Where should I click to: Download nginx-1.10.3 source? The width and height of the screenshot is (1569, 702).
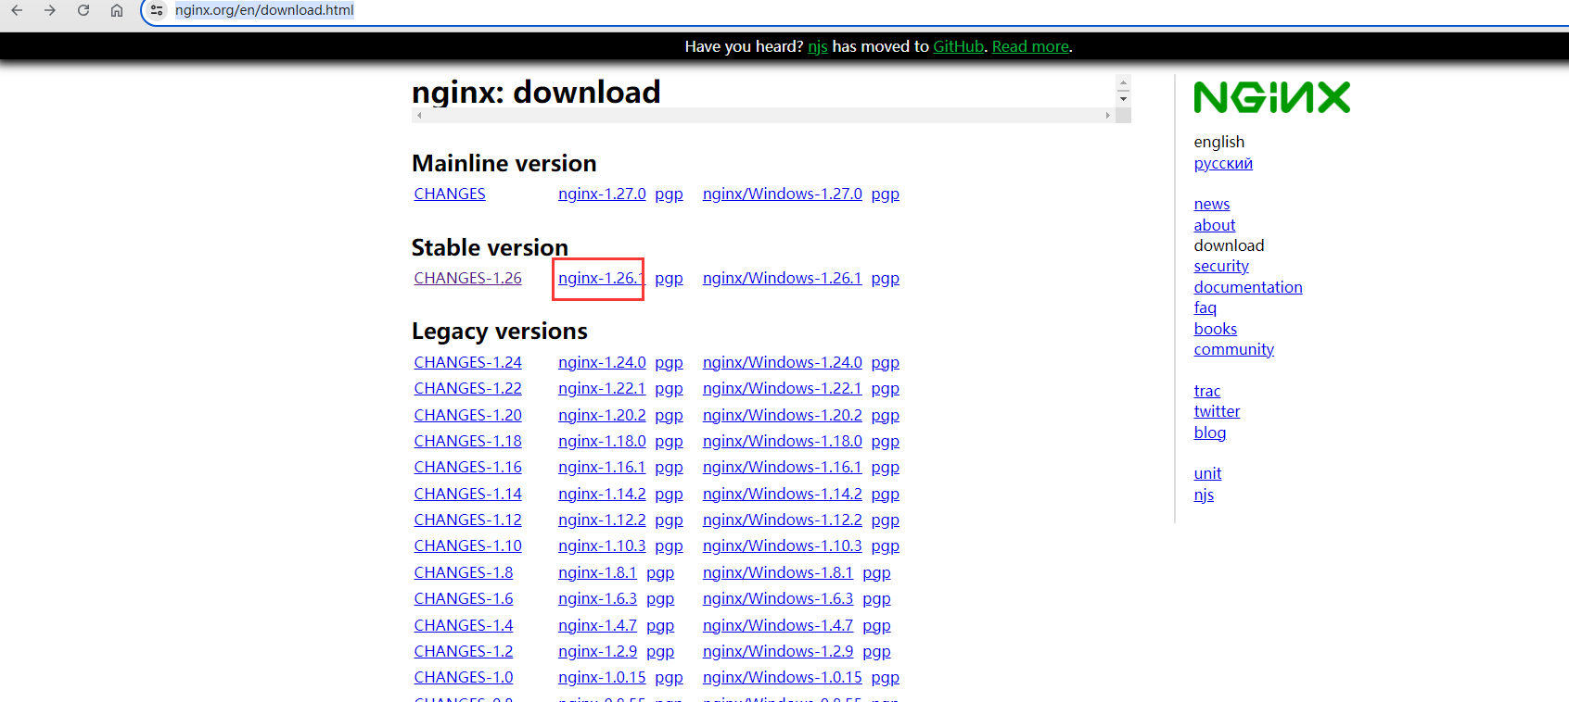click(x=602, y=545)
